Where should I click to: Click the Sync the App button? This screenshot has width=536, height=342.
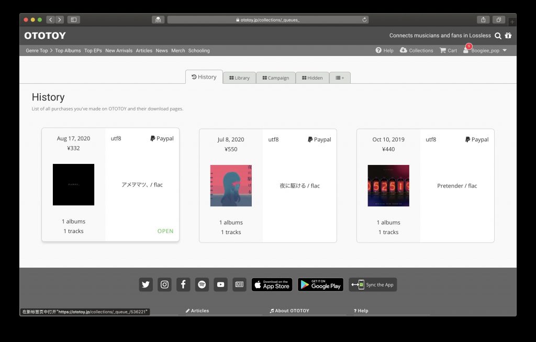(x=373, y=284)
